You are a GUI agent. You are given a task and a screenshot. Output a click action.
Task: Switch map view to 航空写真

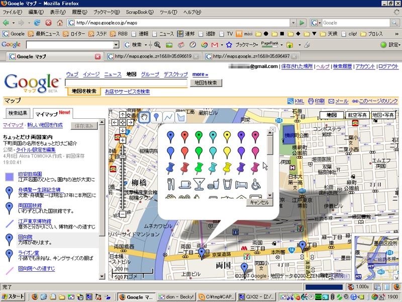click(x=357, y=115)
